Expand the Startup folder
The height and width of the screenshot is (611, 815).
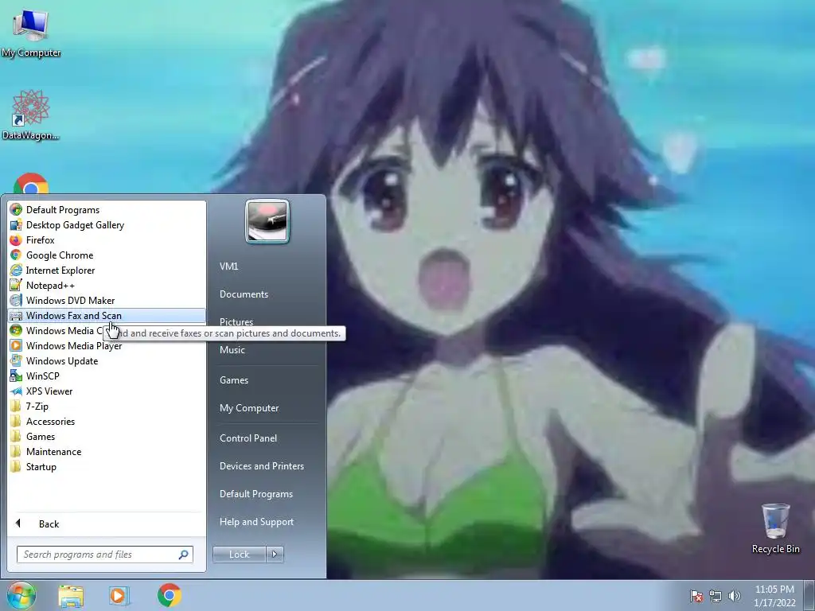point(107,466)
